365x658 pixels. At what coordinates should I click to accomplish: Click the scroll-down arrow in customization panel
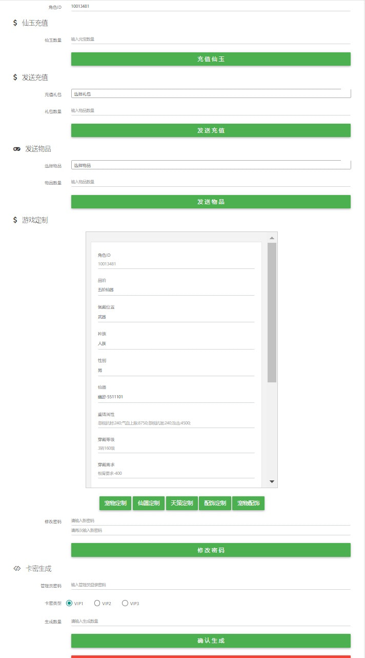point(272,481)
